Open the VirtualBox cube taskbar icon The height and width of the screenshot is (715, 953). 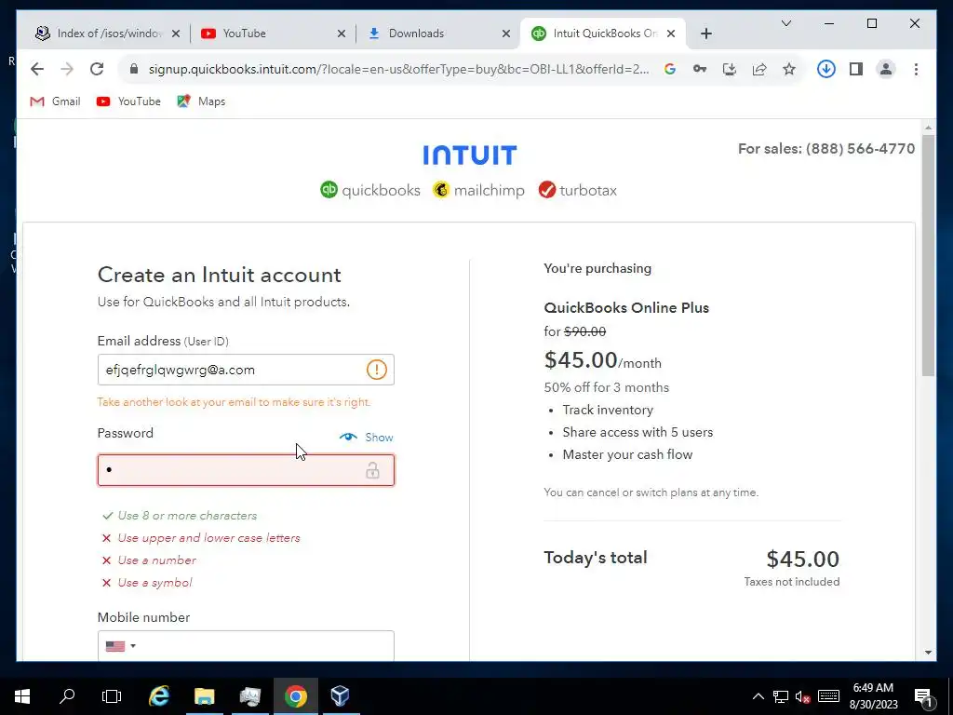coord(341,696)
